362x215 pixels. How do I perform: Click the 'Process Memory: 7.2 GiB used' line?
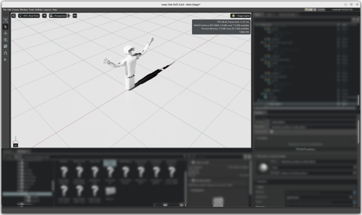pyautogui.click(x=225, y=29)
